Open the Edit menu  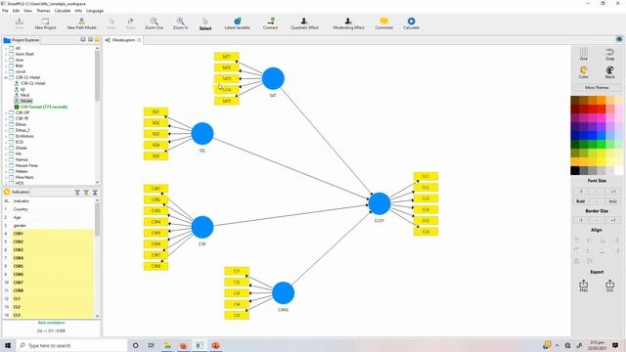[x=16, y=11]
